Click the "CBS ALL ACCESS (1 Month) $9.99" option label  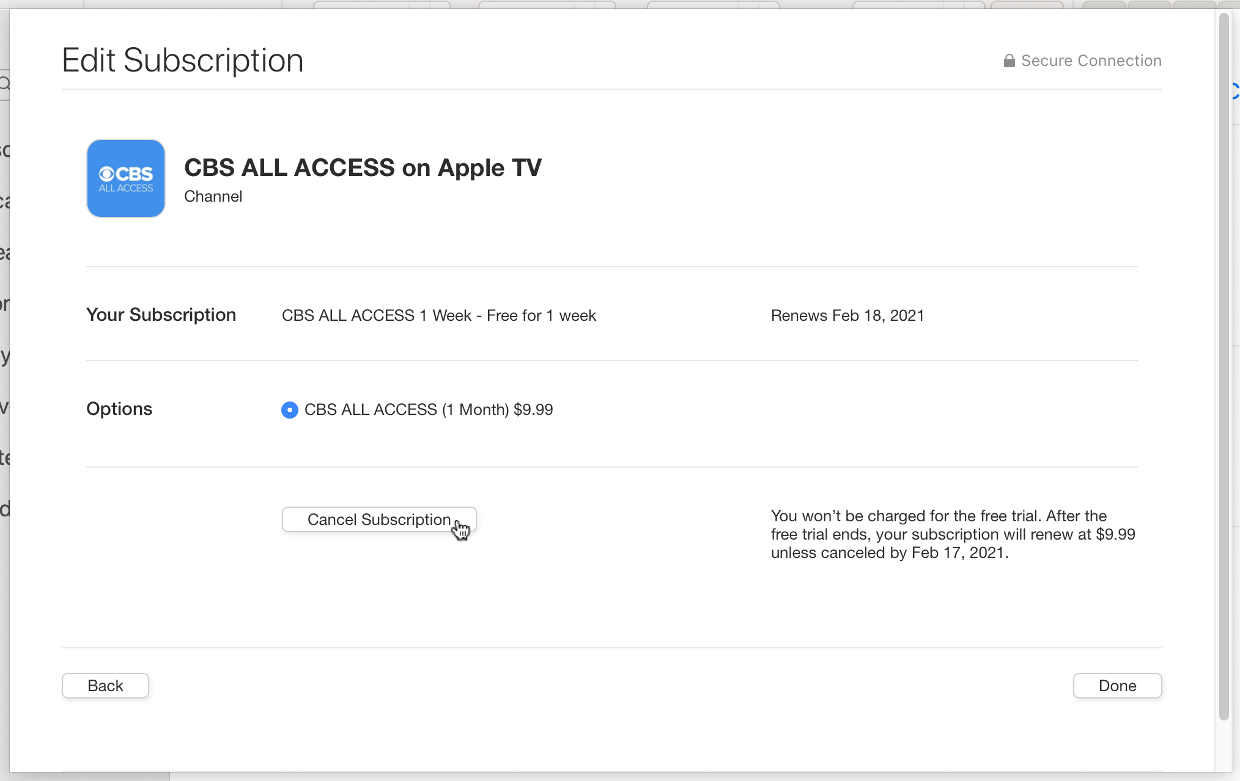coord(429,409)
